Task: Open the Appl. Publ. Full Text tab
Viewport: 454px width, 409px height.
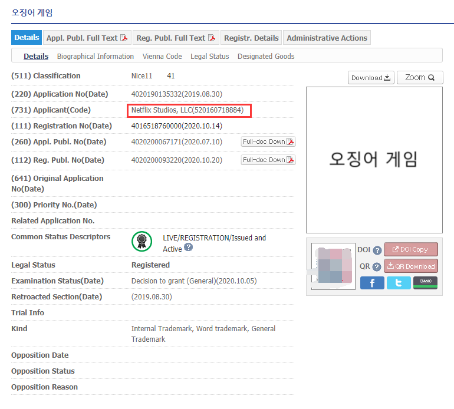Action: 87,38
